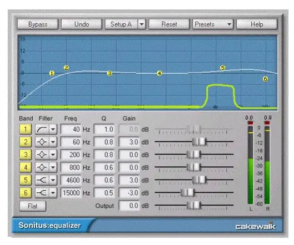Image resolution: width=294 pixels, height=245 pixels.
Task: Disable band 6 with its yellow button
Action: [26, 193]
